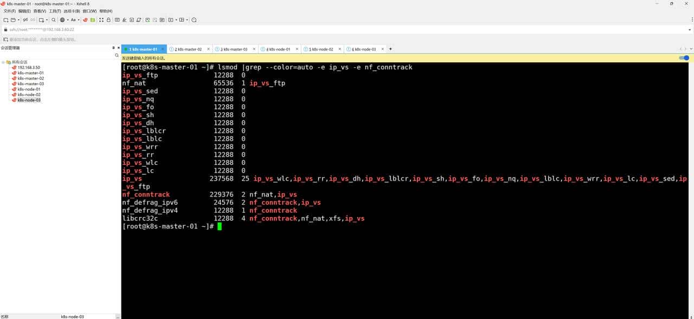Viewport: 694px width, 319px height.
Task: Select k8s-master-02 in the session tree
Action: (30, 79)
